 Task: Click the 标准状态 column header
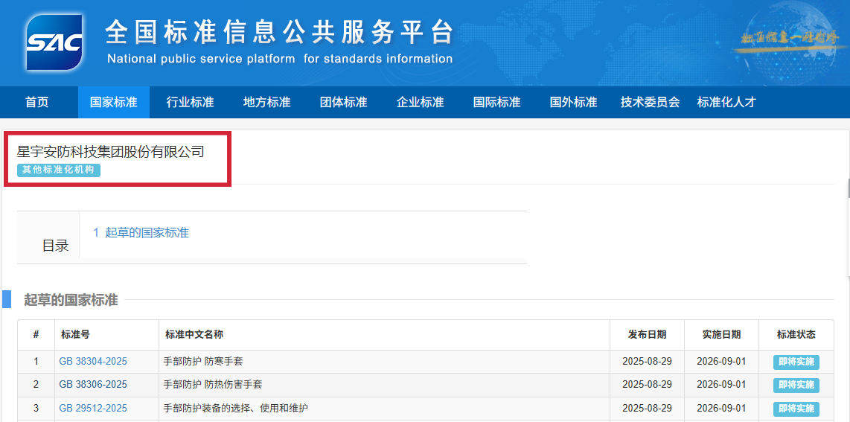pyautogui.click(x=796, y=335)
